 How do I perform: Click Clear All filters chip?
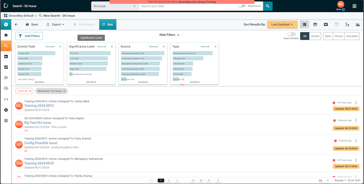[24, 91]
